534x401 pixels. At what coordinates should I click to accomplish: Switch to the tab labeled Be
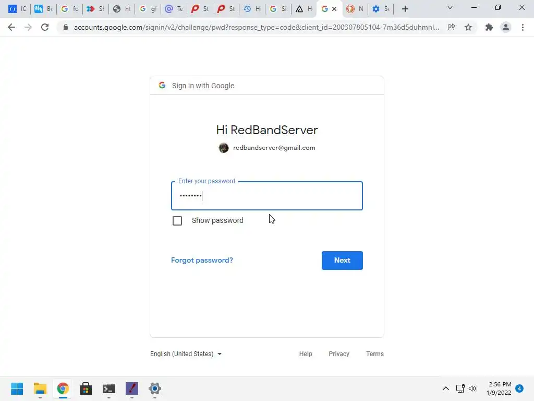point(43,9)
